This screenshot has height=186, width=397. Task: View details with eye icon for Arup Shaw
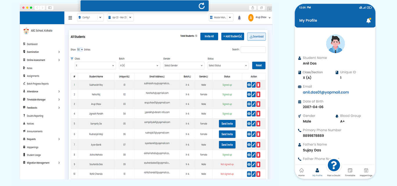click(x=249, y=104)
